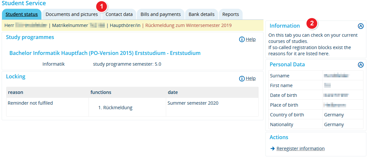Screen dimensions: 367x157
Task: Click the red marker number 2
Action: [x=312, y=23]
